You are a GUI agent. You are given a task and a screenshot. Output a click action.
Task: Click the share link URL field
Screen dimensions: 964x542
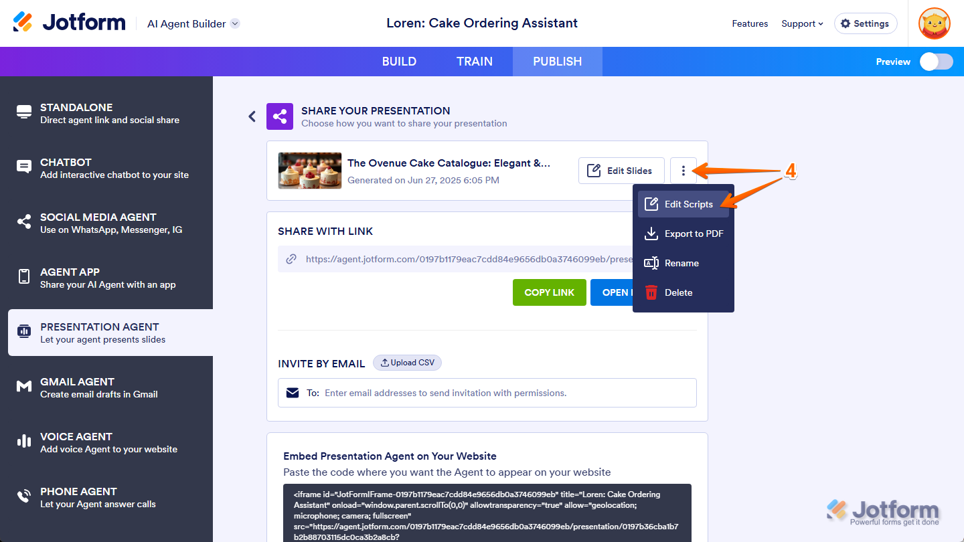[x=456, y=259]
